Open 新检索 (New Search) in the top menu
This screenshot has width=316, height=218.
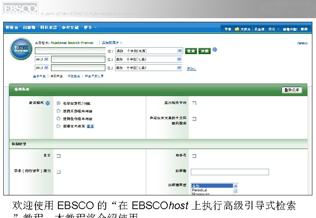click(x=12, y=27)
